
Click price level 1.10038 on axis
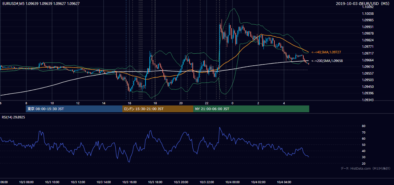pos(368,14)
